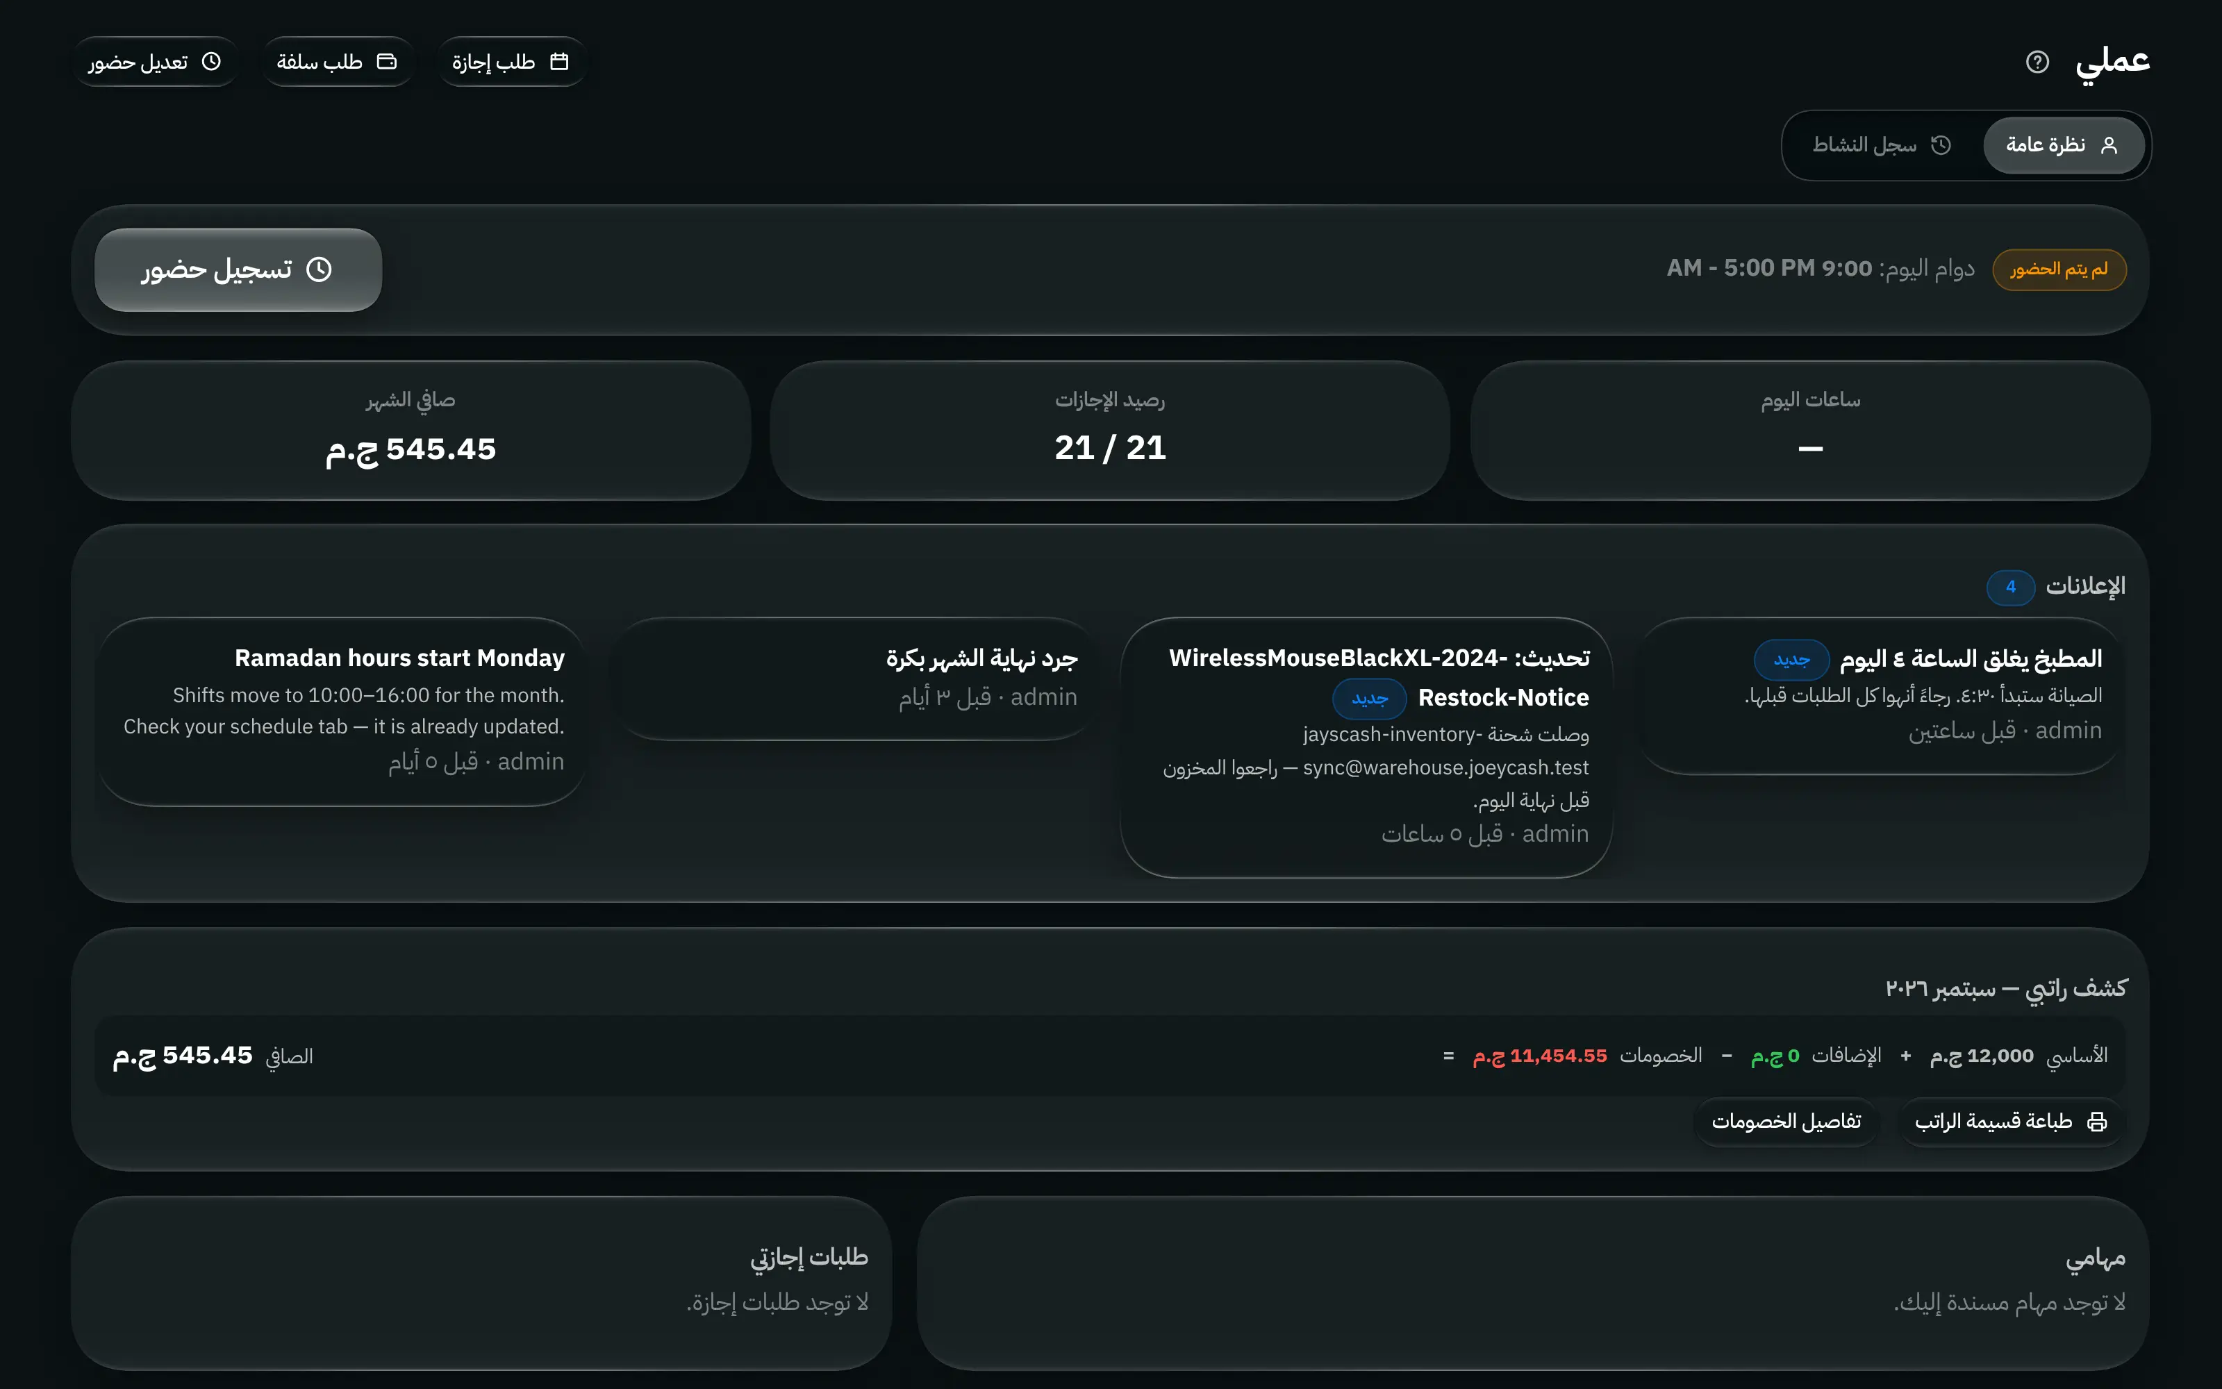Open the جرد نهاية الشهر بكرة announcement
Screen dimensions: 2222x1389
pyautogui.click(x=854, y=678)
